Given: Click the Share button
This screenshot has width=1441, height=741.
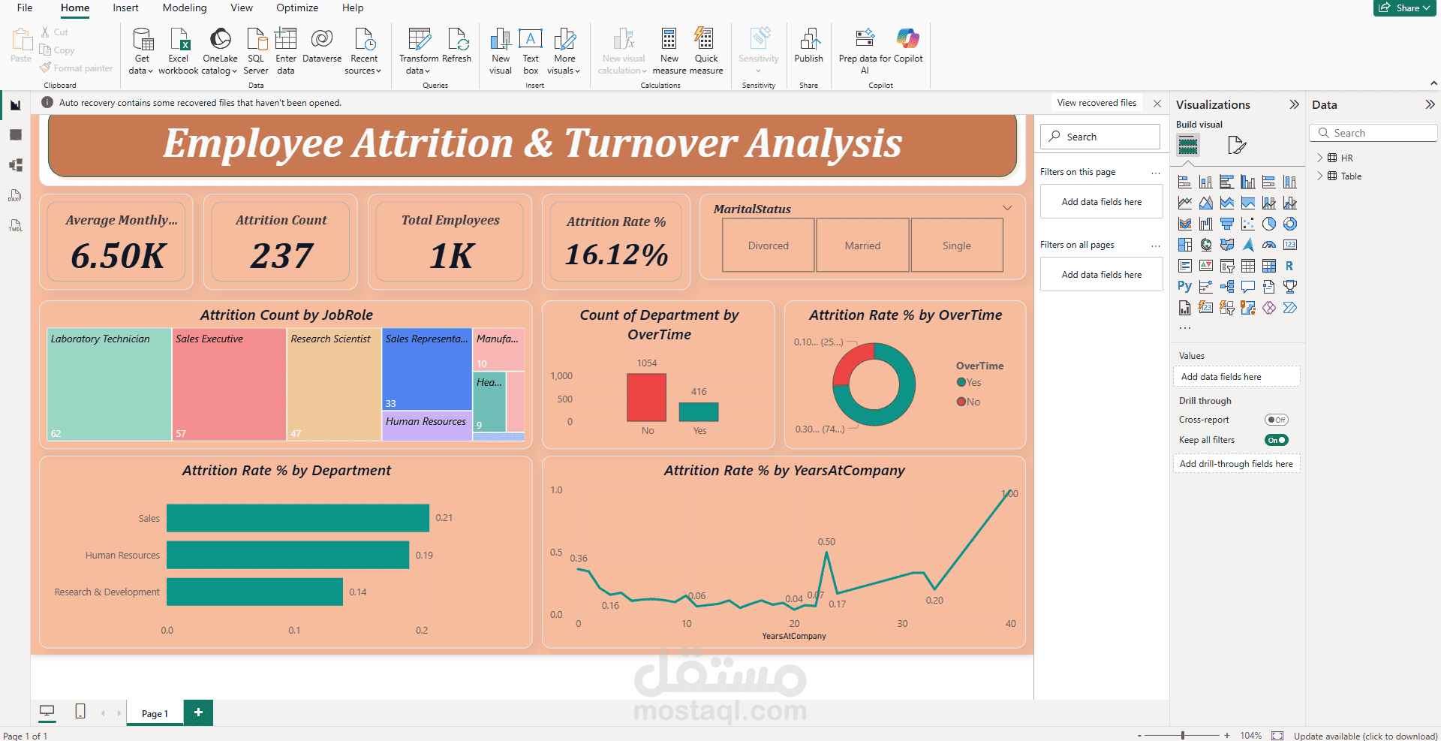Looking at the screenshot, I should (x=1404, y=8).
